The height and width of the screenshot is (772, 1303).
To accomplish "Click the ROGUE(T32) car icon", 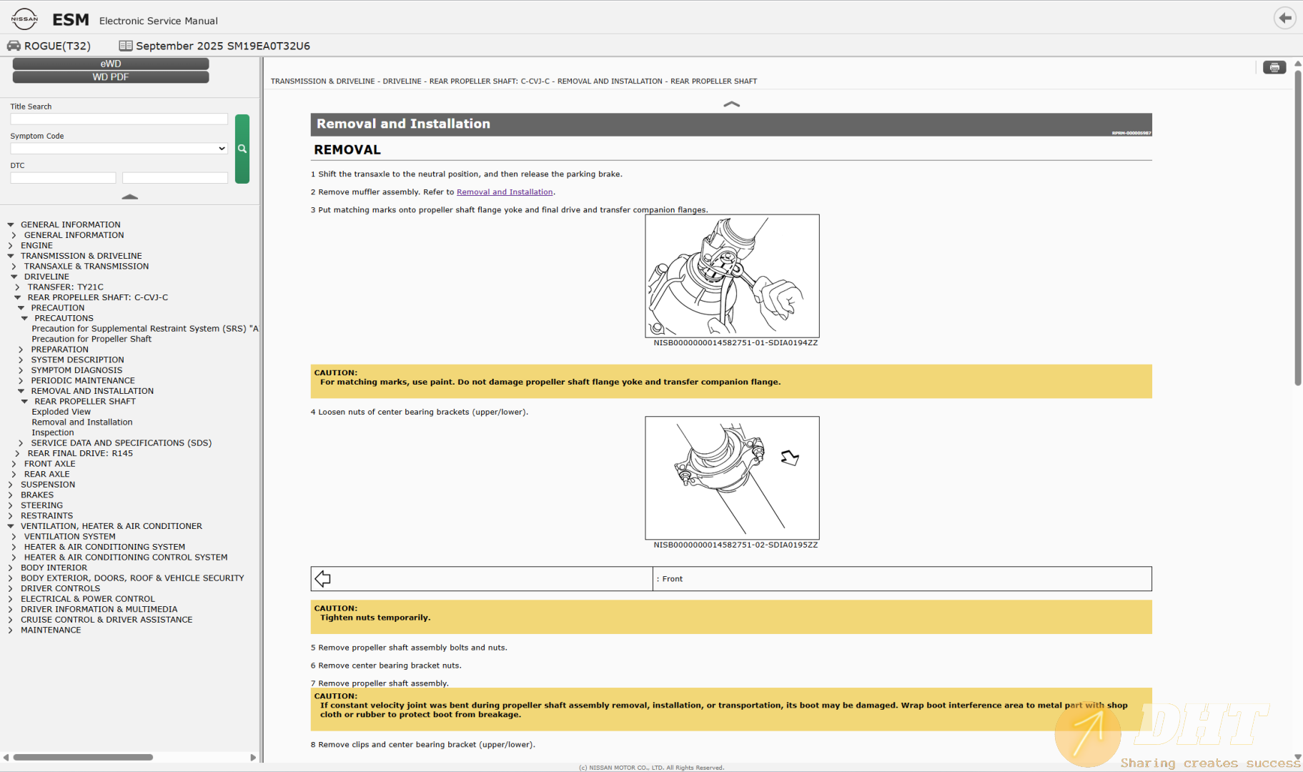I will [14, 46].
